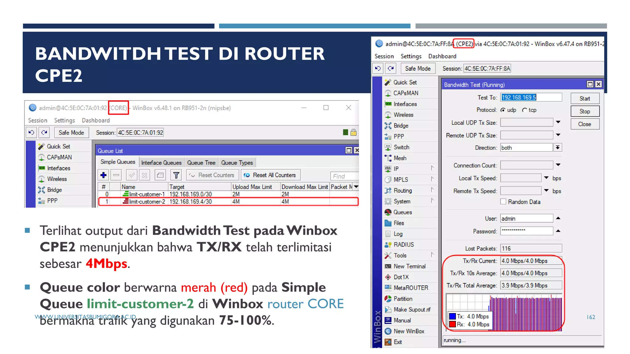Click the Test To address field
Viewport: 630px width, 354px height.
[x=531, y=97]
